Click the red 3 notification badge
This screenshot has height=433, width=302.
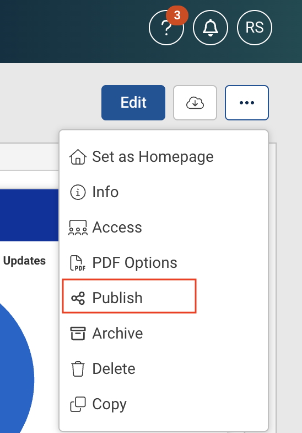pos(177,15)
